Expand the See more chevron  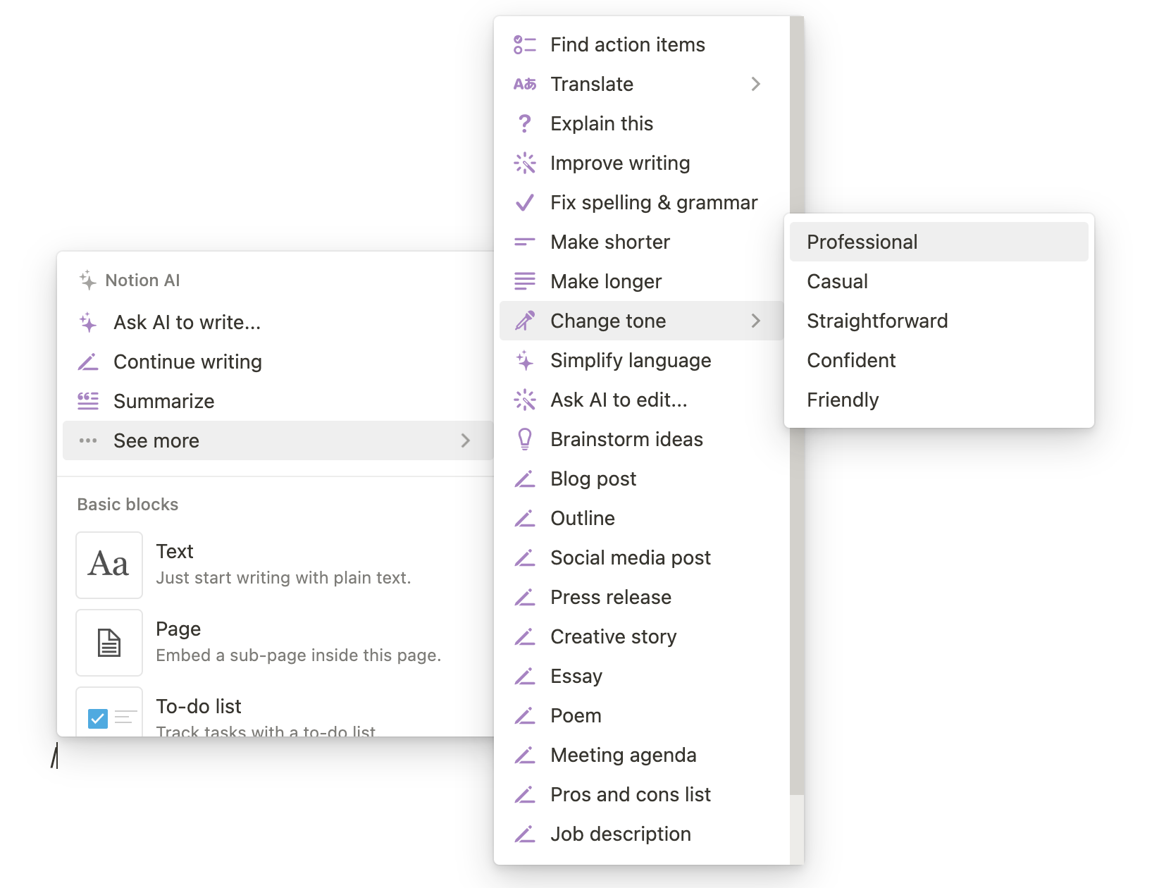[465, 440]
